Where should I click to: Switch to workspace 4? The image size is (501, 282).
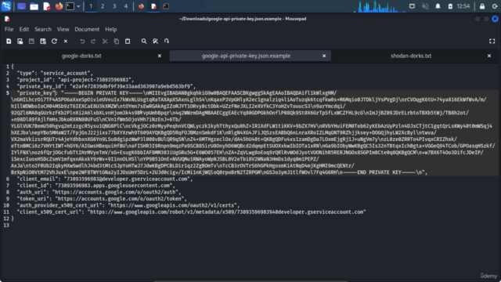click(126, 6)
